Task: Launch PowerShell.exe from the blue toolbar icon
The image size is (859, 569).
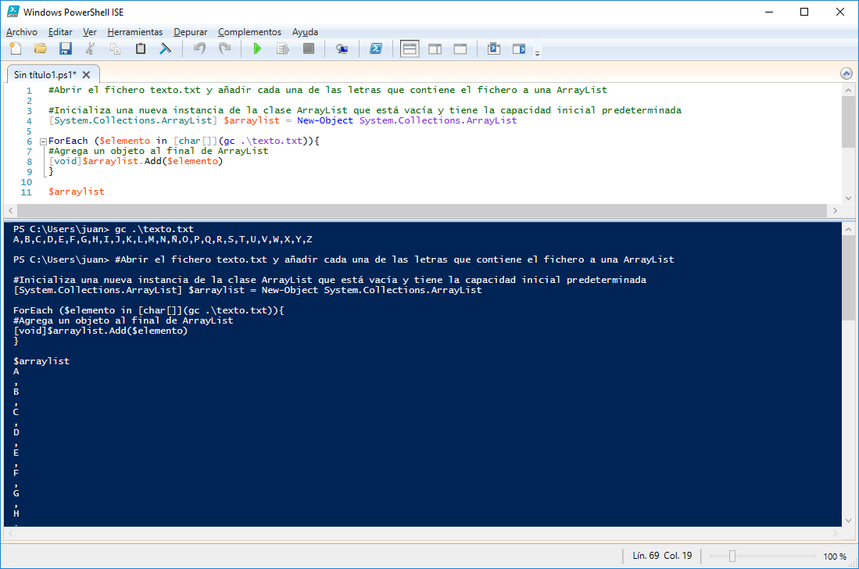Action: tap(376, 49)
